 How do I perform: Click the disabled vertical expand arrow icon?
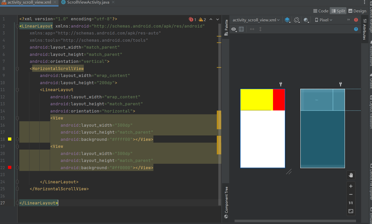[260, 29]
